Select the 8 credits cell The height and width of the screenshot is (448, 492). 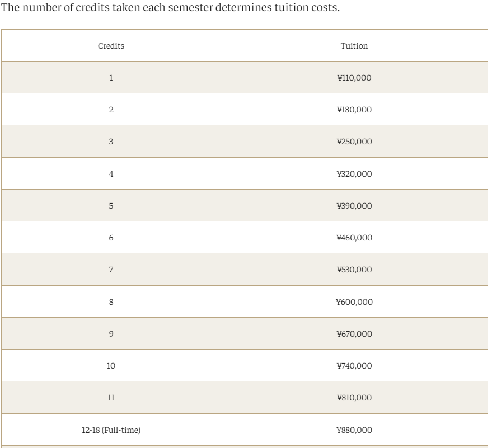coord(111,302)
